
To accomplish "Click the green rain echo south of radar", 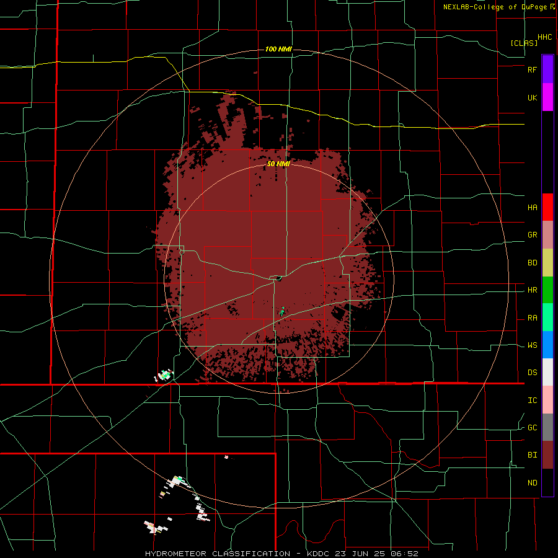I will point(282,312).
